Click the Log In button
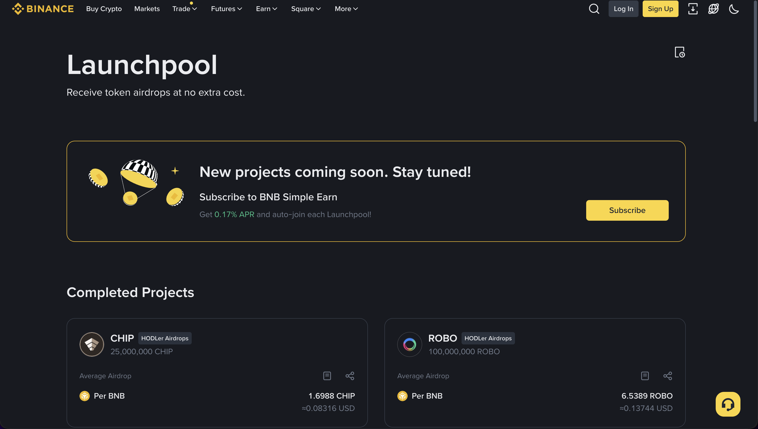 pos(623,9)
